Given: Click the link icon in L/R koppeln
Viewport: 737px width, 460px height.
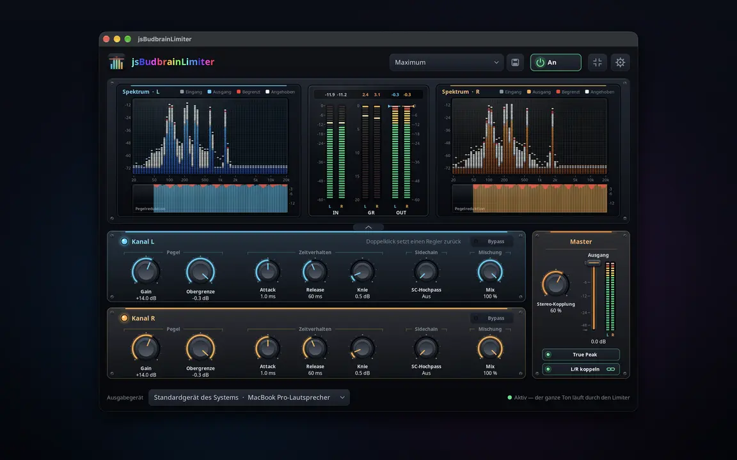Looking at the screenshot, I should point(610,369).
